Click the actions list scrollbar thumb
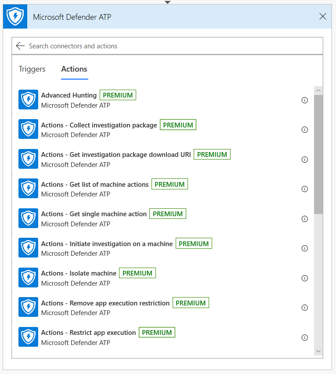This screenshot has width=336, height=374. 318,154
